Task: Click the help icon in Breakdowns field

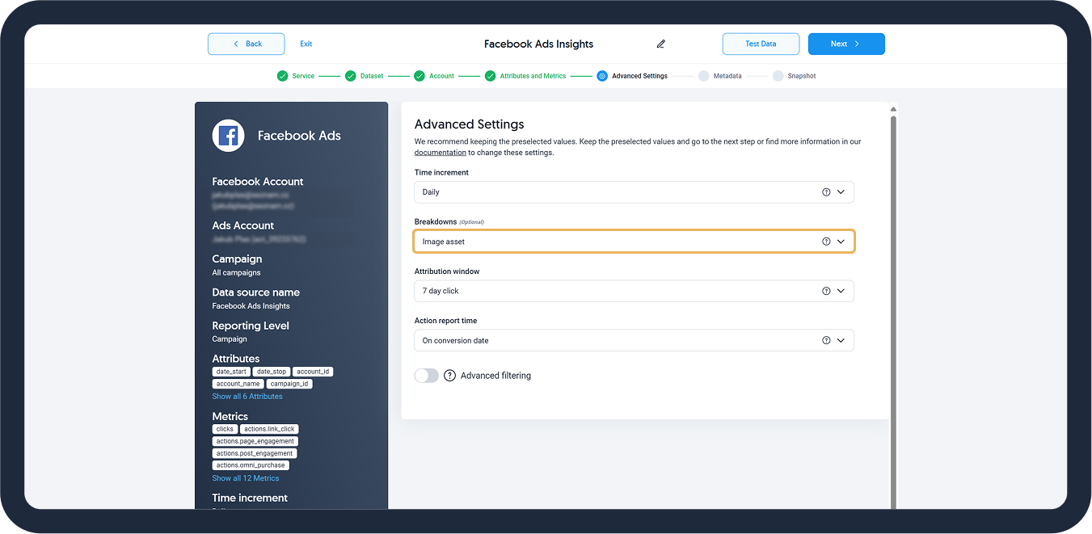Action: (x=826, y=242)
